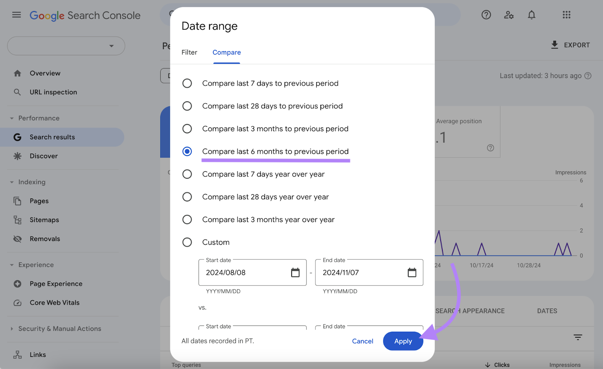Image resolution: width=603 pixels, height=369 pixels.
Task: Open notifications bell
Action: [x=532, y=15]
